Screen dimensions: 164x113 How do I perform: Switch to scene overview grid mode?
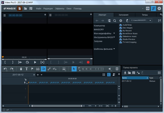(x=104, y=75)
